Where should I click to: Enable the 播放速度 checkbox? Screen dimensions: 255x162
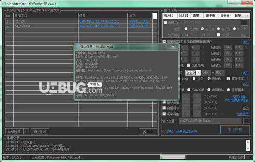164,102
